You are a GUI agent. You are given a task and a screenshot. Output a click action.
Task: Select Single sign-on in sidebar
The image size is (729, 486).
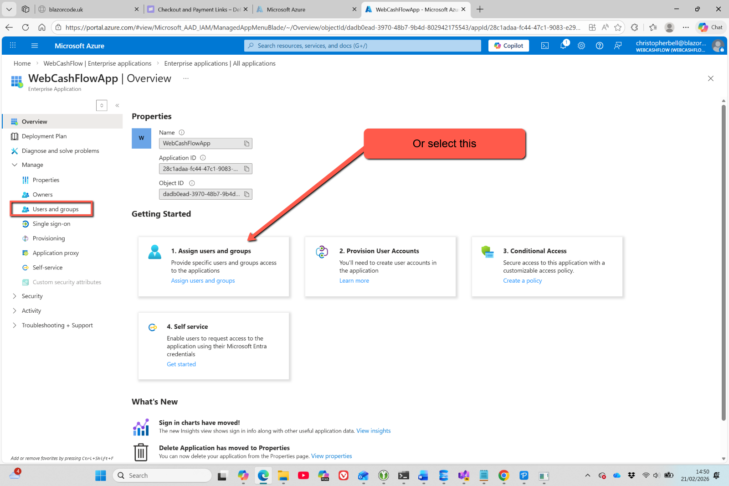coord(51,224)
